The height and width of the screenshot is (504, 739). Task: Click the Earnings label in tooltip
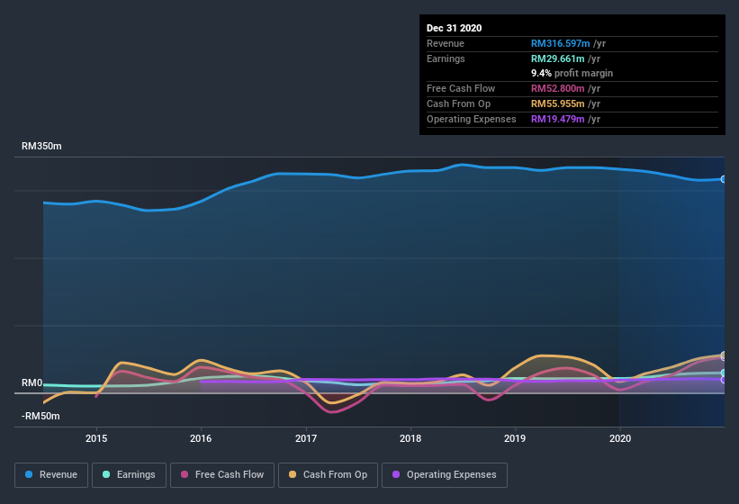coord(446,58)
